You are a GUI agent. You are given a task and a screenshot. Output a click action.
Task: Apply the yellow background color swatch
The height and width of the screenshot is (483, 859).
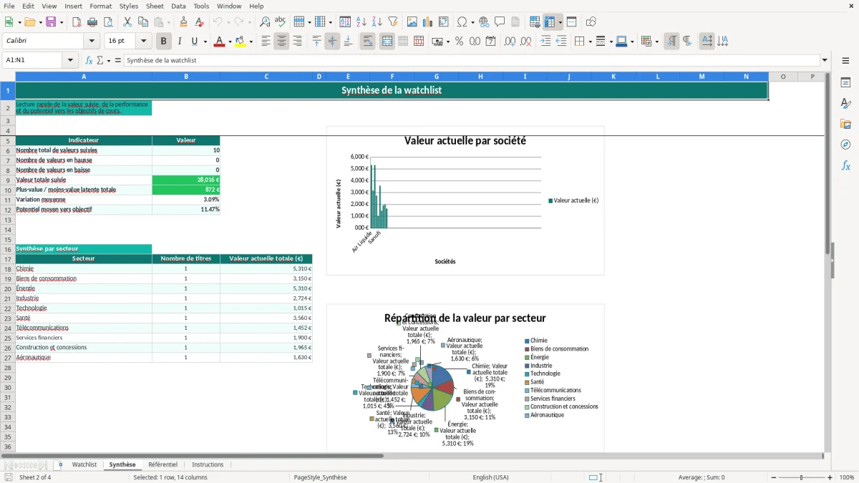241,42
